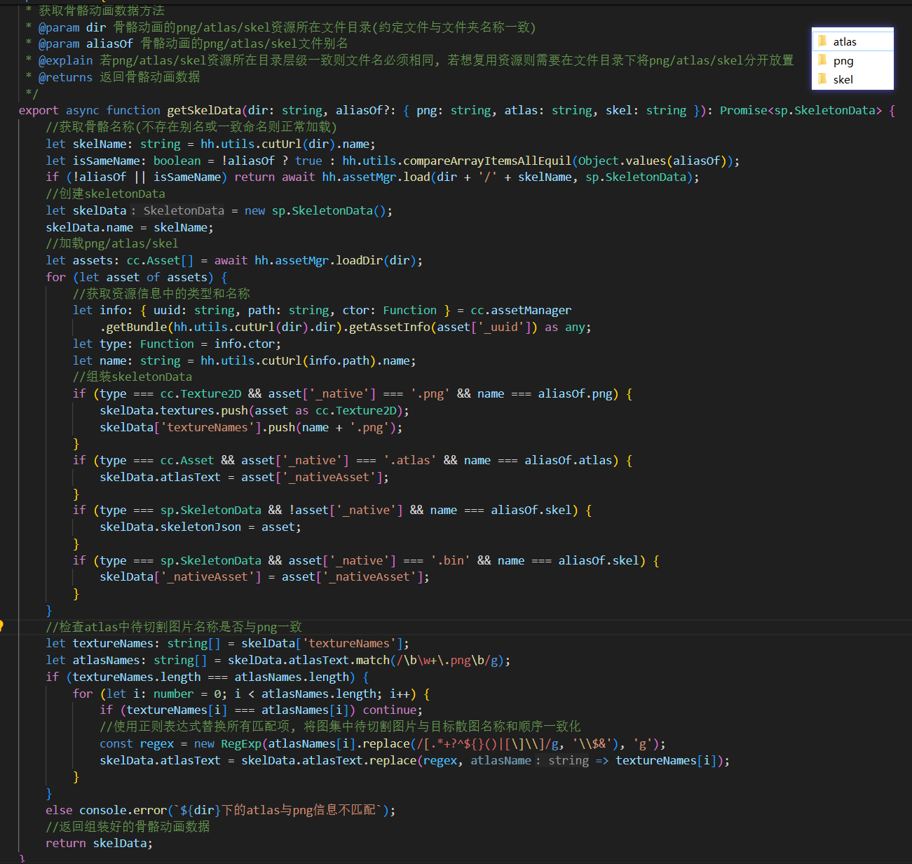Click the comment //获取资源信息中的类型和名称
Image resolution: width=912 pixels, height=864 pixels.
pos(161,294)
